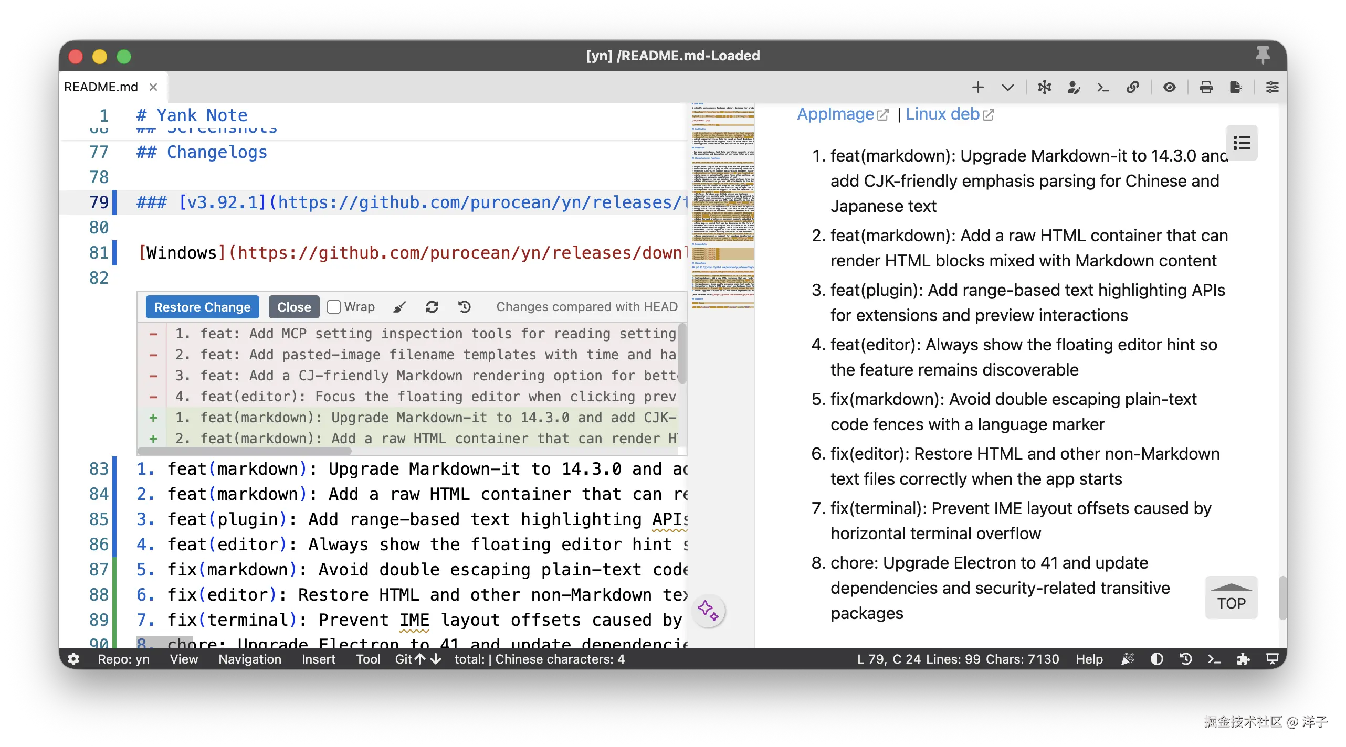The image size is (1346, 747).
Task: Open the AppImage download link
Action: (843, 114)
